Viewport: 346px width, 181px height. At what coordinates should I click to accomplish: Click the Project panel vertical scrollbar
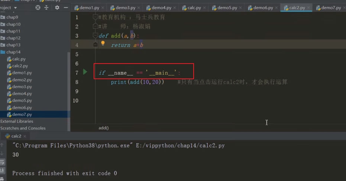click(x=69, y=91)
